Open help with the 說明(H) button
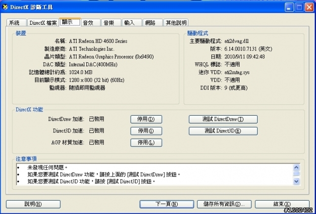The width and height of the screenshot is (316, 214). 33,204
